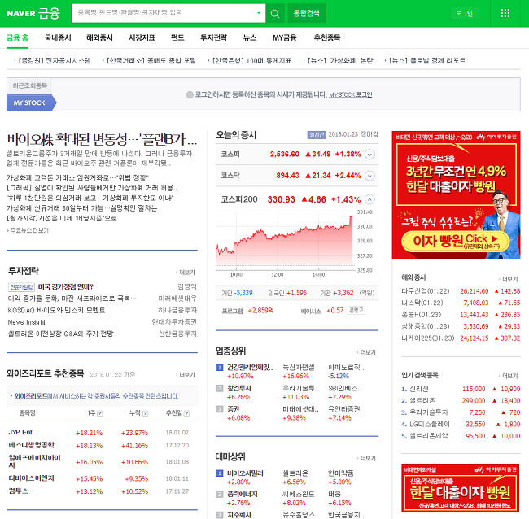Screen dimensions: 529x519
Task: Open 뉴스 menu
Action: (250, 37)
